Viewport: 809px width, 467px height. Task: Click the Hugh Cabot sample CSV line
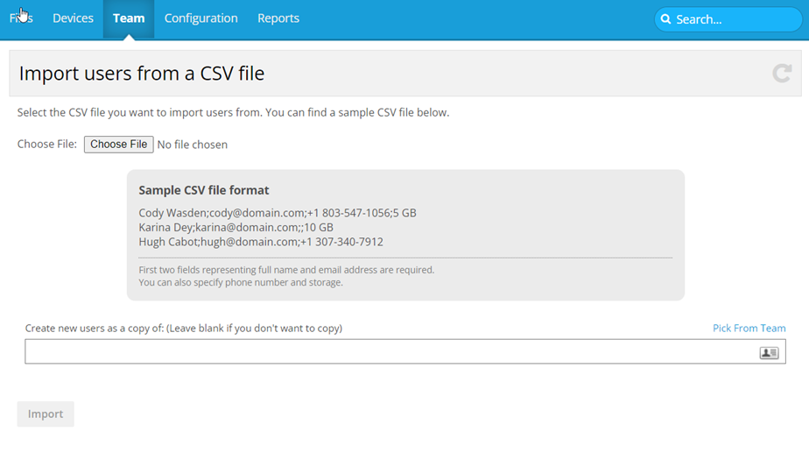click(261, 242)
